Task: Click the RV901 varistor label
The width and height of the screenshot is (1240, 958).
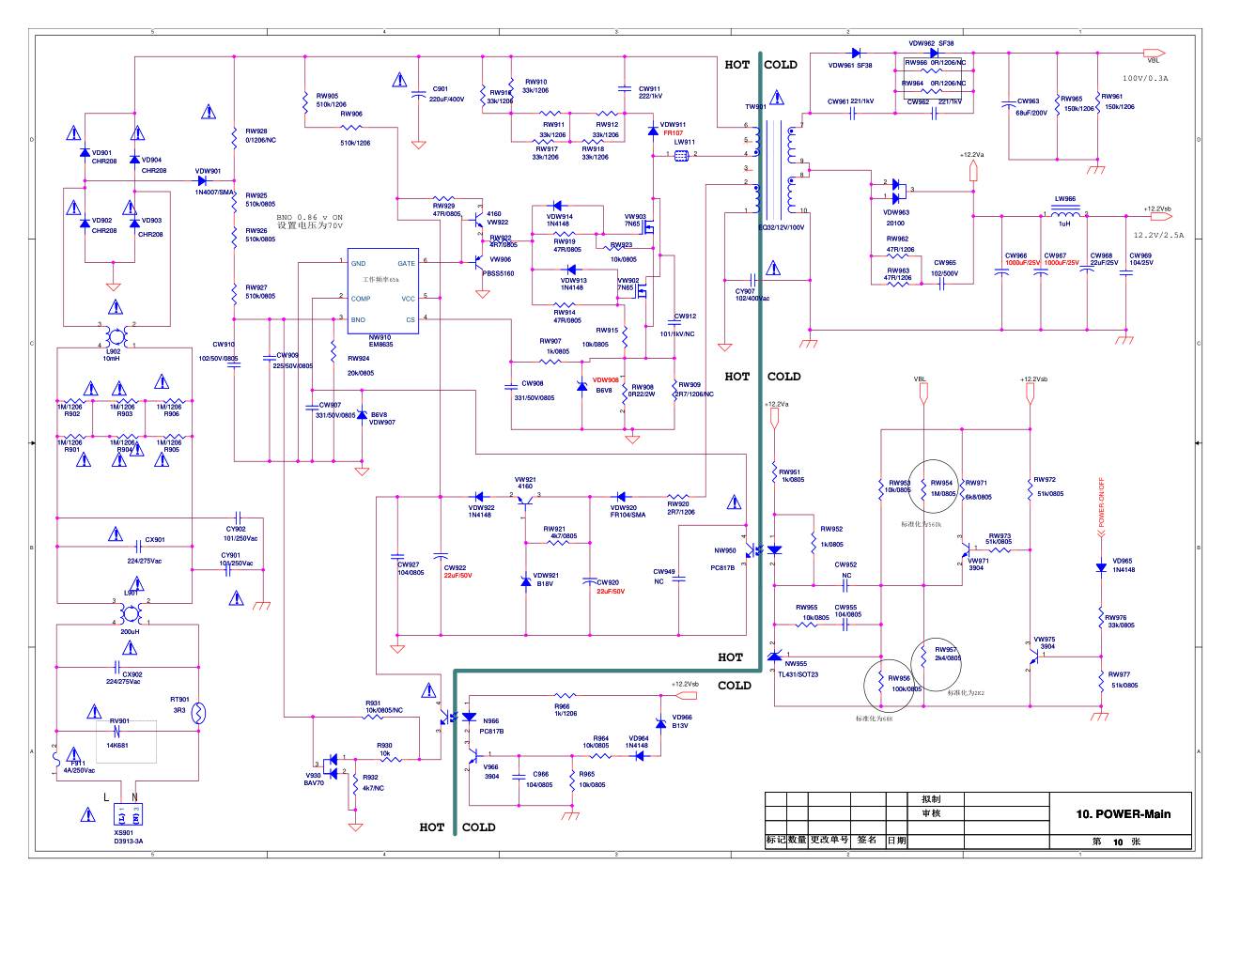Action: (119, 721)
